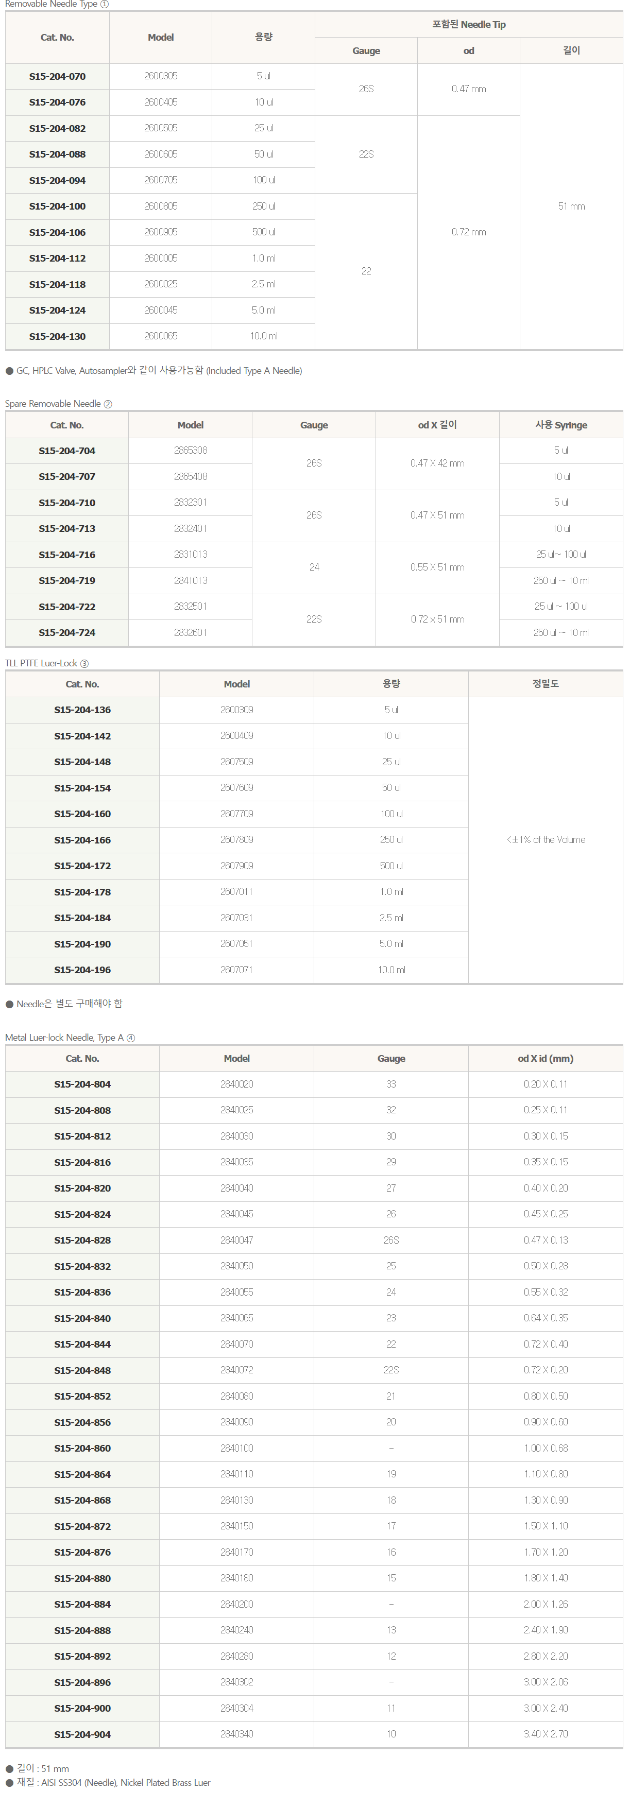Viewport: 630px width, 1809px height.
Task: Select catalog number S15-204-136
Action: point(82,710)
